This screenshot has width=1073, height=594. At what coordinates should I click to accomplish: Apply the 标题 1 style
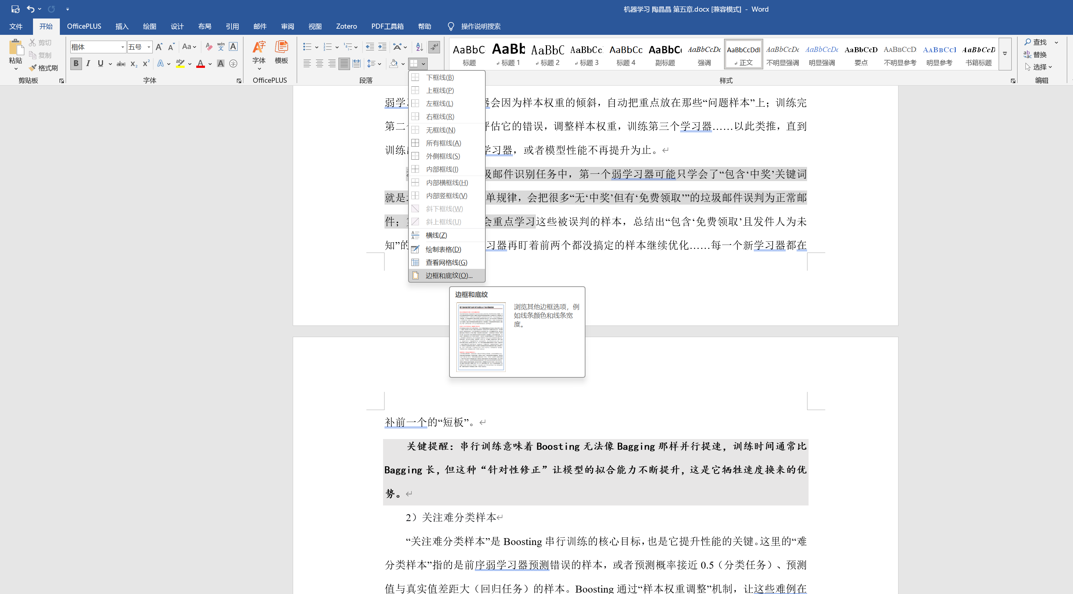(x=508, y=54)
